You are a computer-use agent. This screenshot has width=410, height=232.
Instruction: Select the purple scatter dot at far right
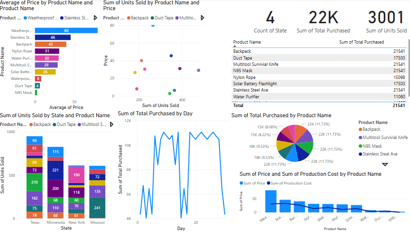pyautogui.click(x=198, y=70)
